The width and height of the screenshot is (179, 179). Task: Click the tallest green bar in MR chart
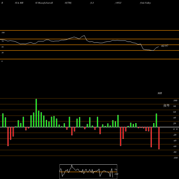(x=36, y=113)
